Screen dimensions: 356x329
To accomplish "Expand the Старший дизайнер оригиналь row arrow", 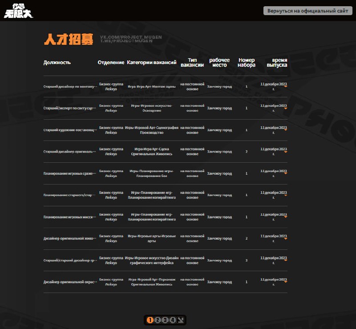I will (286, 152).
